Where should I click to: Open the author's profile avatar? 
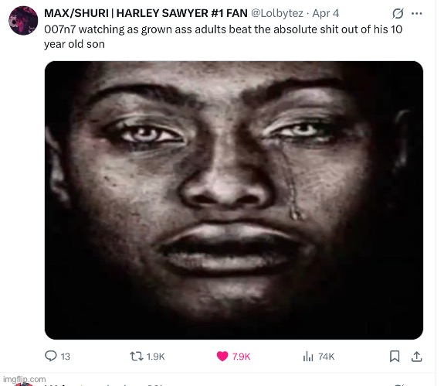[x=23, y=20]
